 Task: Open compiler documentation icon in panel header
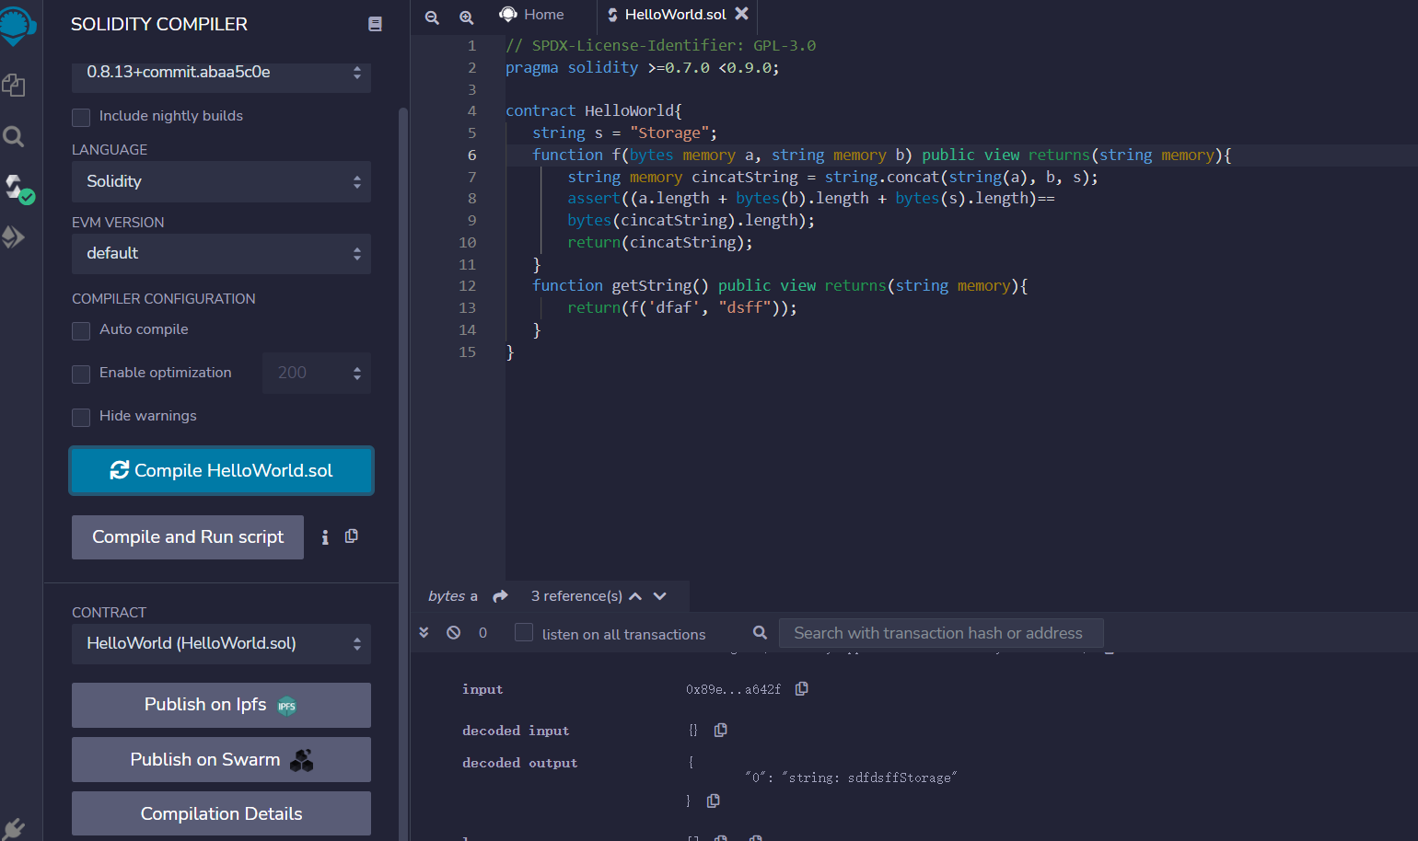click(x=375, y=24)
